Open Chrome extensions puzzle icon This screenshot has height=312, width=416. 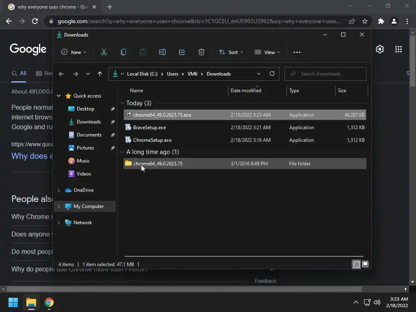pos(381,21)
